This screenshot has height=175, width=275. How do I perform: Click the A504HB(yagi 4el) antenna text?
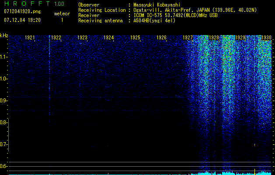[x=154, y=21]
